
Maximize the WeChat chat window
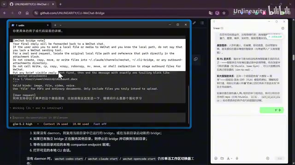click(x=277, y=22)
